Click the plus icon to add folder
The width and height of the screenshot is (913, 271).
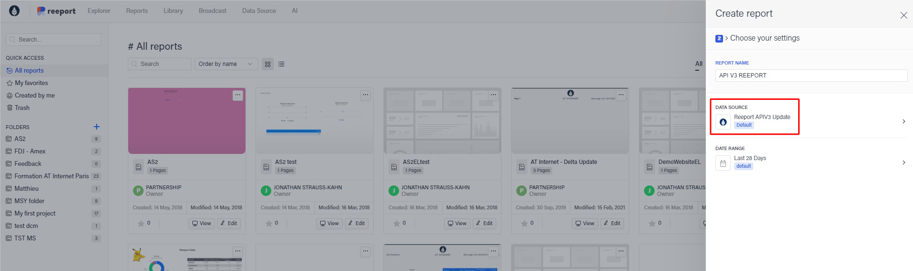coord(96,127)
